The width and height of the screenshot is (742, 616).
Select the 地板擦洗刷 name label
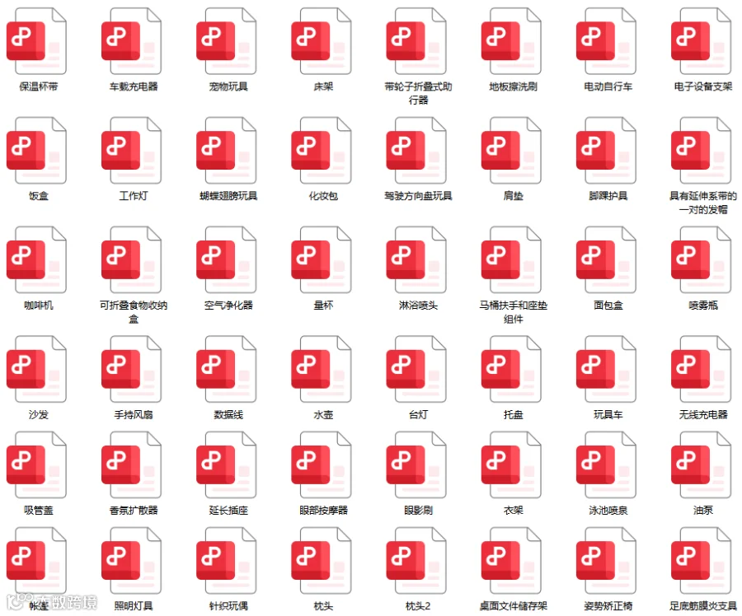coord(514,86)
